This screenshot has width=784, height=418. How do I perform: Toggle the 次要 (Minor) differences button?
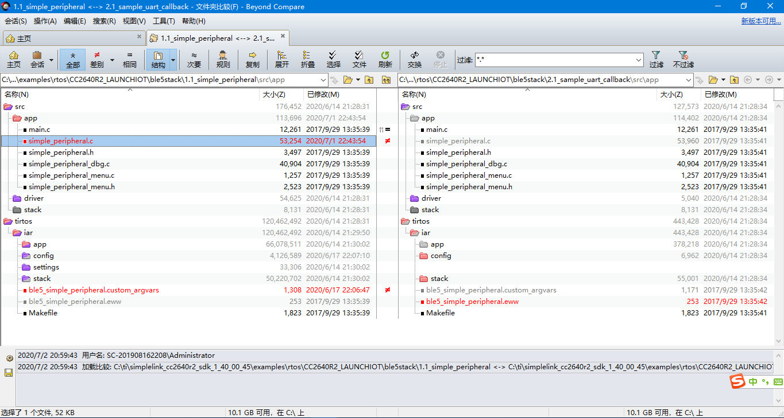[x=194, y=60]
